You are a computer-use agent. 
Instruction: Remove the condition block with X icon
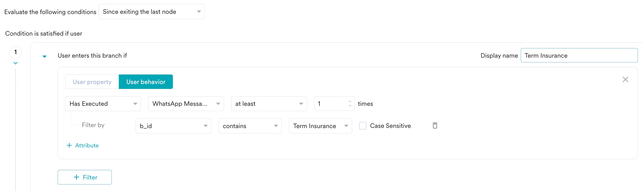pos(625,79)
